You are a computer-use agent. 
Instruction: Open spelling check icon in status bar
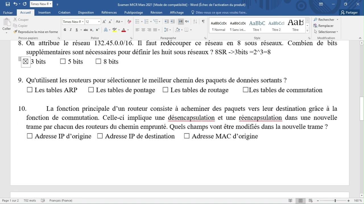pos(43,201)
